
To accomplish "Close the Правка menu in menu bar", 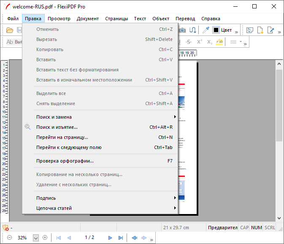I will pos(33,19).
